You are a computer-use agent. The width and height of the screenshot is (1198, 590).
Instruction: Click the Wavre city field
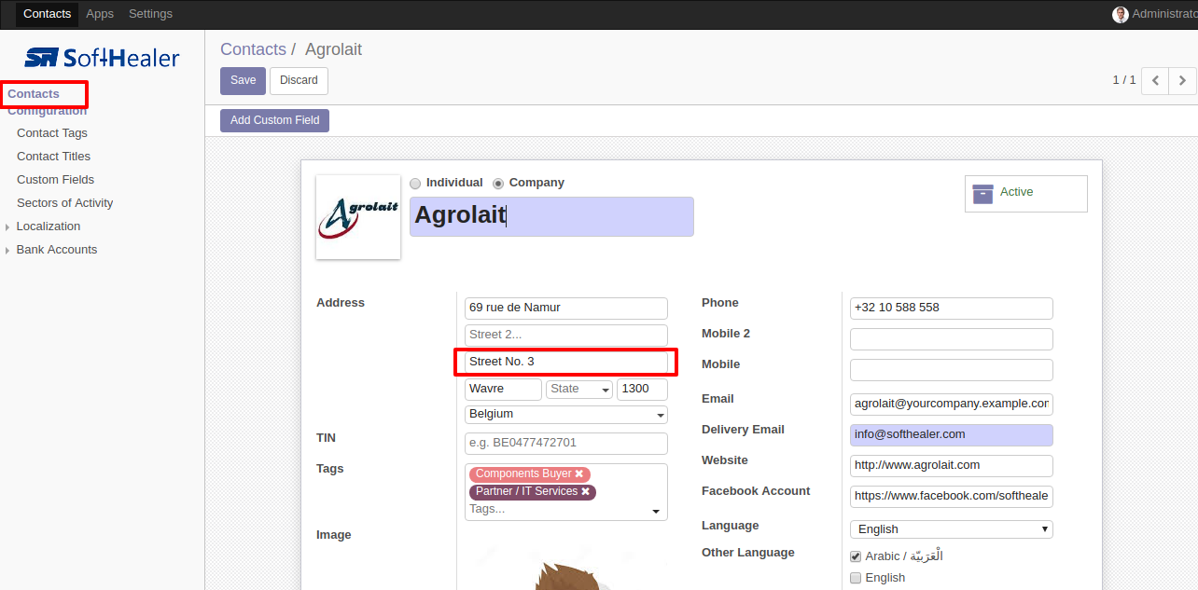pyautogui.click(x=503, y=389)
